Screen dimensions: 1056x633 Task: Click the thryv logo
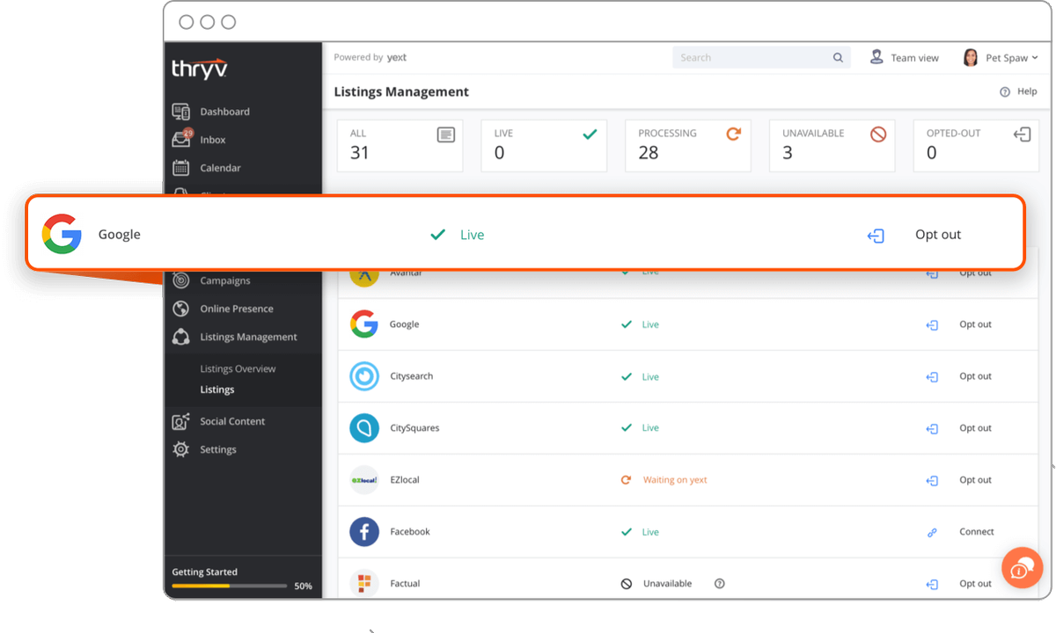point(201,69)
